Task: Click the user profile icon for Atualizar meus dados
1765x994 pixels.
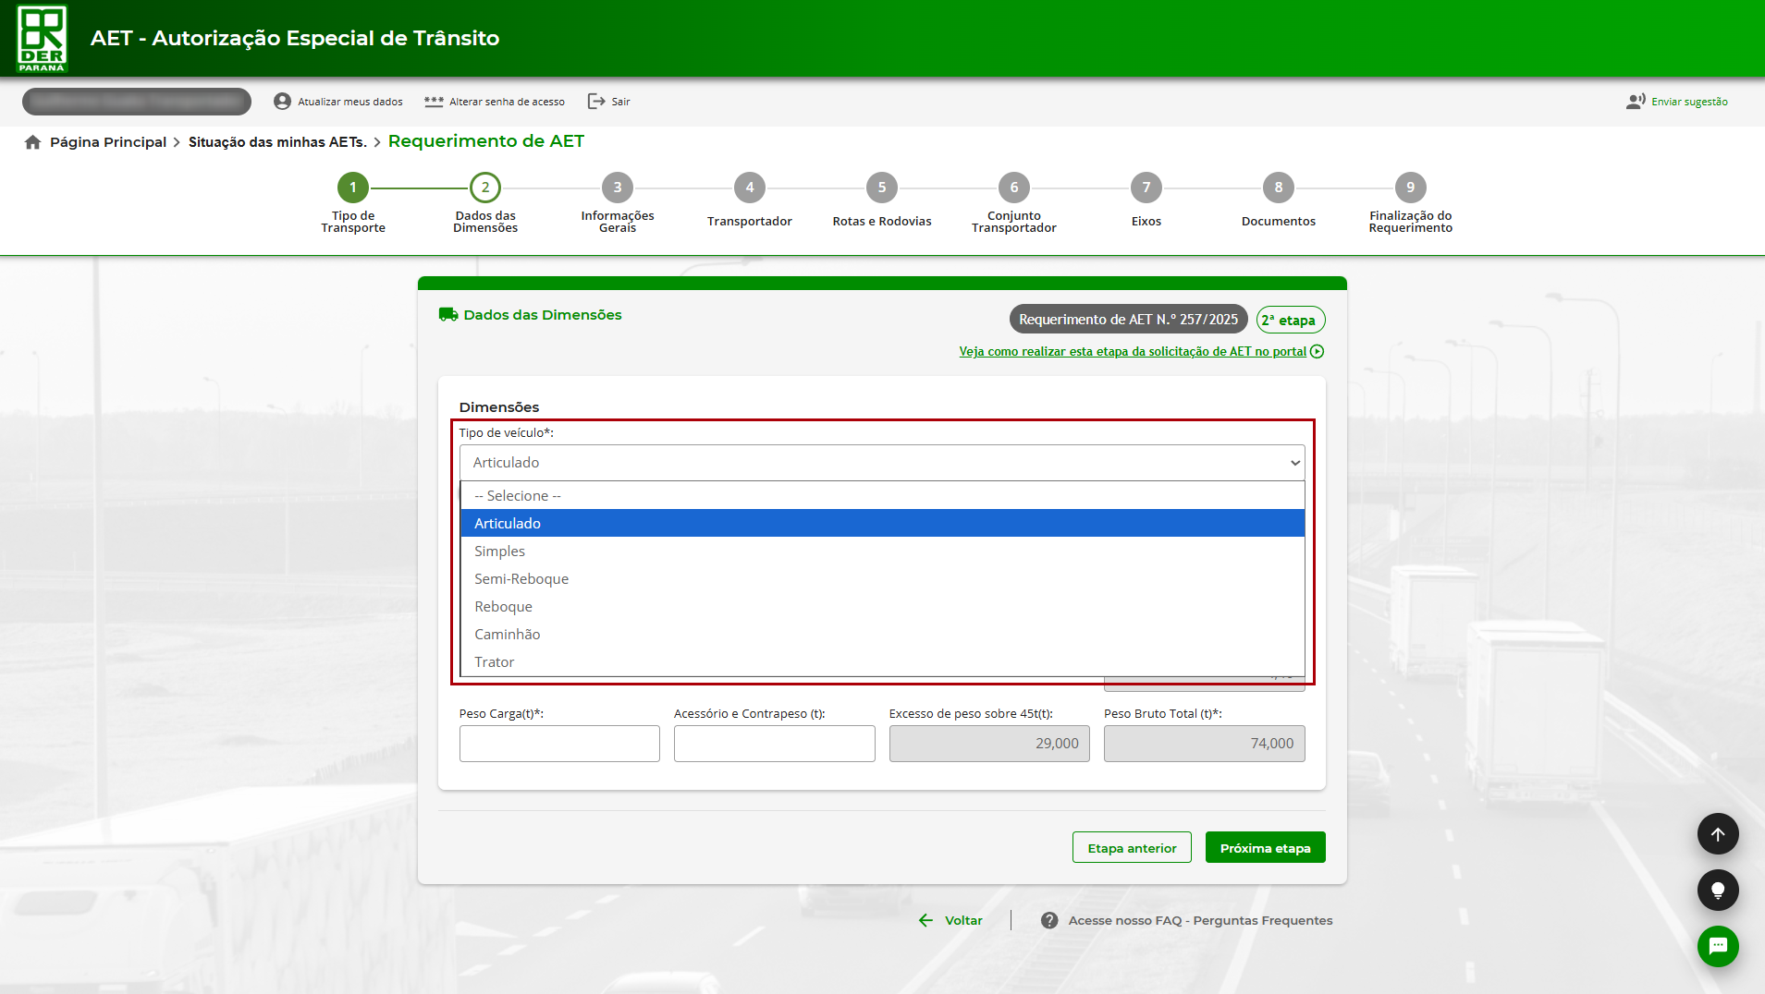Action: tap(282, 102)
